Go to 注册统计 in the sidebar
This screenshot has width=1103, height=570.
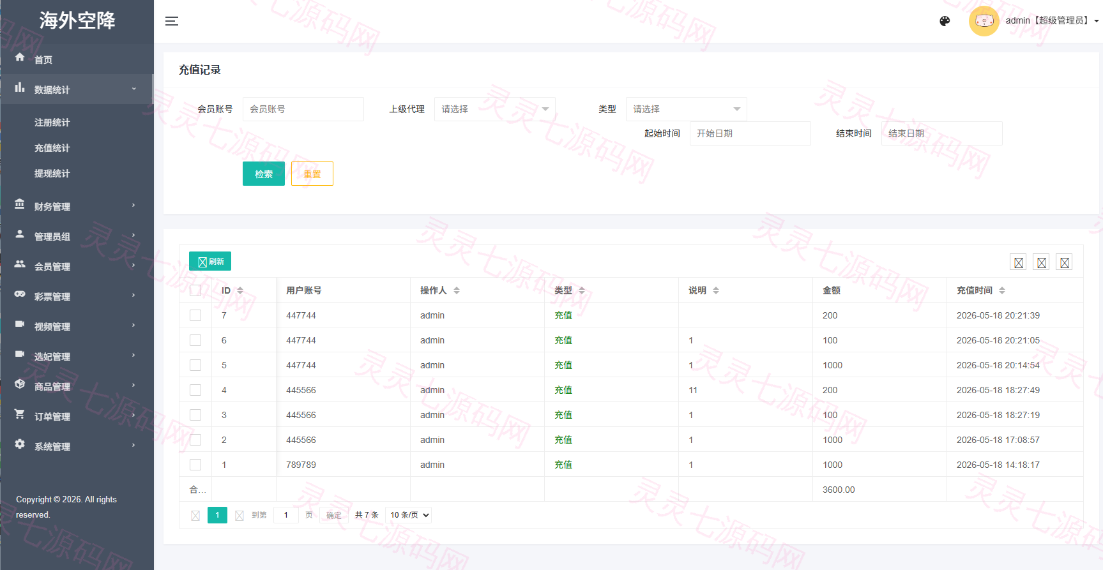coord(52,123)
